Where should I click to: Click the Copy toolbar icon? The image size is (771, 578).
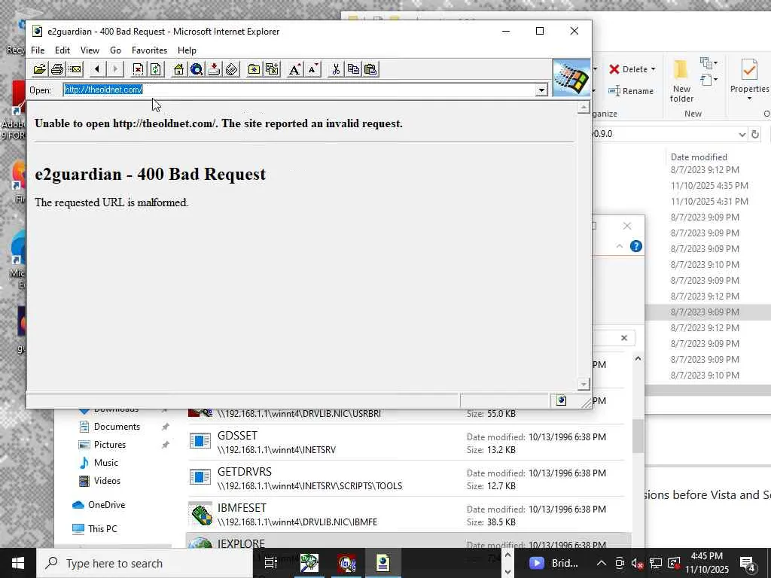point(353,69)
